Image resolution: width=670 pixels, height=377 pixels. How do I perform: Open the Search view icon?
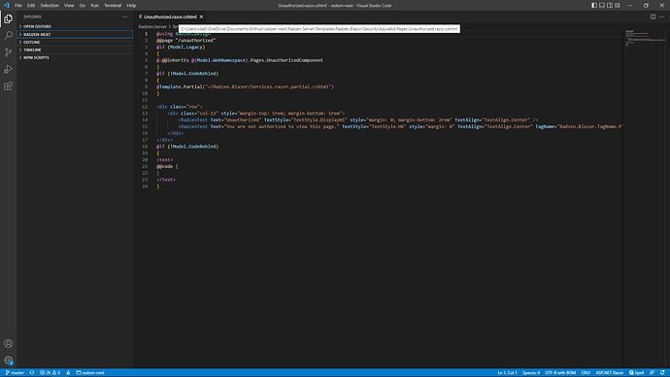pos(8,36)
